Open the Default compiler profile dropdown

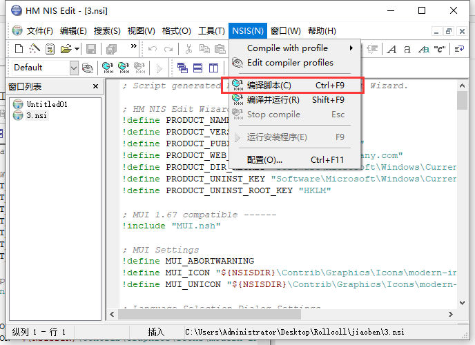[x=74, y=68]
